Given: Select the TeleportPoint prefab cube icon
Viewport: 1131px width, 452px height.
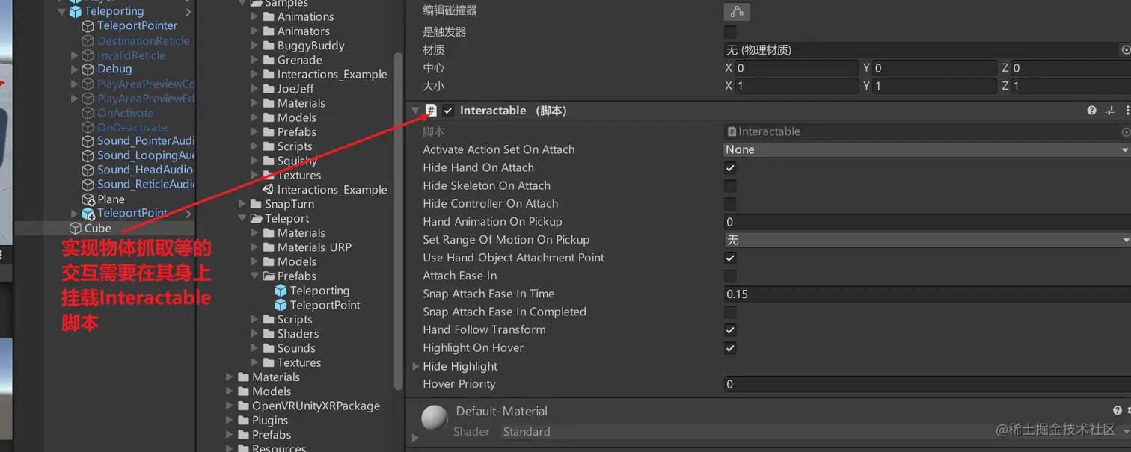Looking at the screenshot, I should coord(281,305).
